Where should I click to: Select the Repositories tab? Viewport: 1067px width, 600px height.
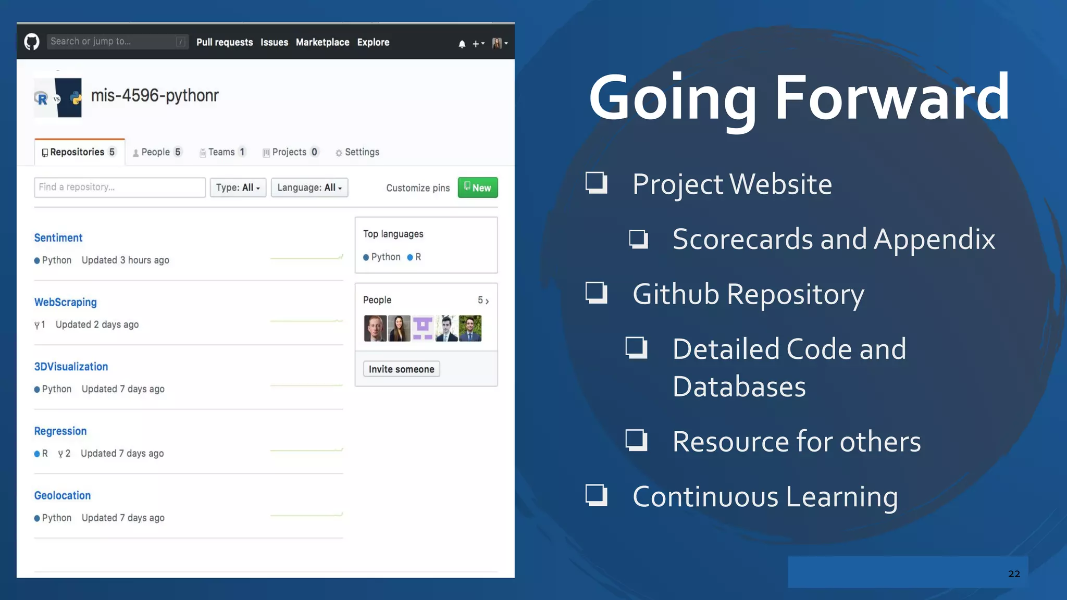point(80,152)
